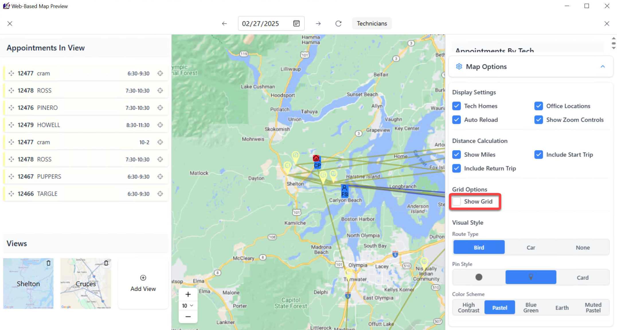The image size is (617, 330).
Task: Go to next day arrow
Action: click(x=318, y=24)
